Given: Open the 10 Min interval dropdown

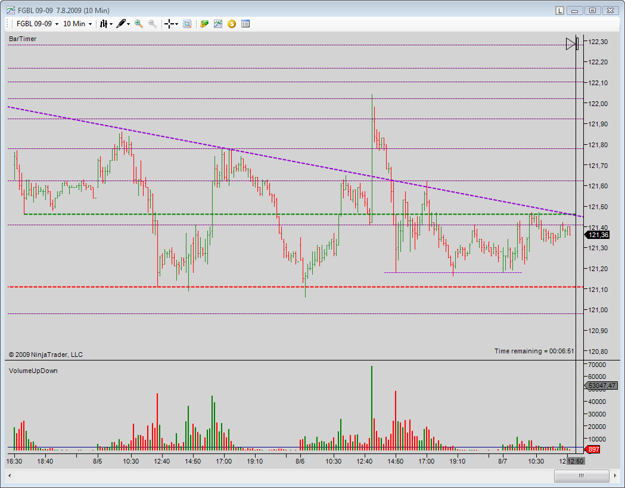Looking at the screenshot, I should pyautogui.click(x=90, y=24).
